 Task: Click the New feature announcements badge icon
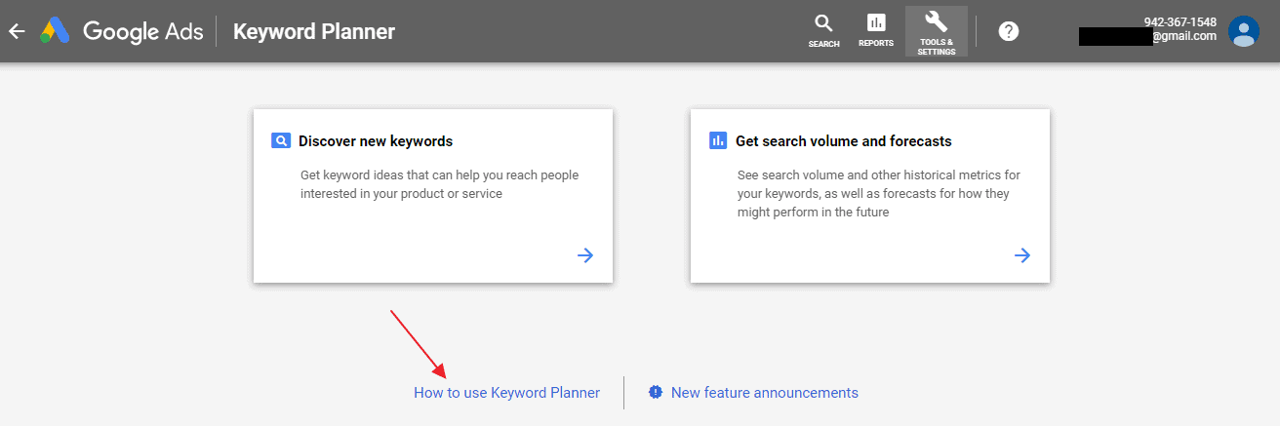(656, 392)
